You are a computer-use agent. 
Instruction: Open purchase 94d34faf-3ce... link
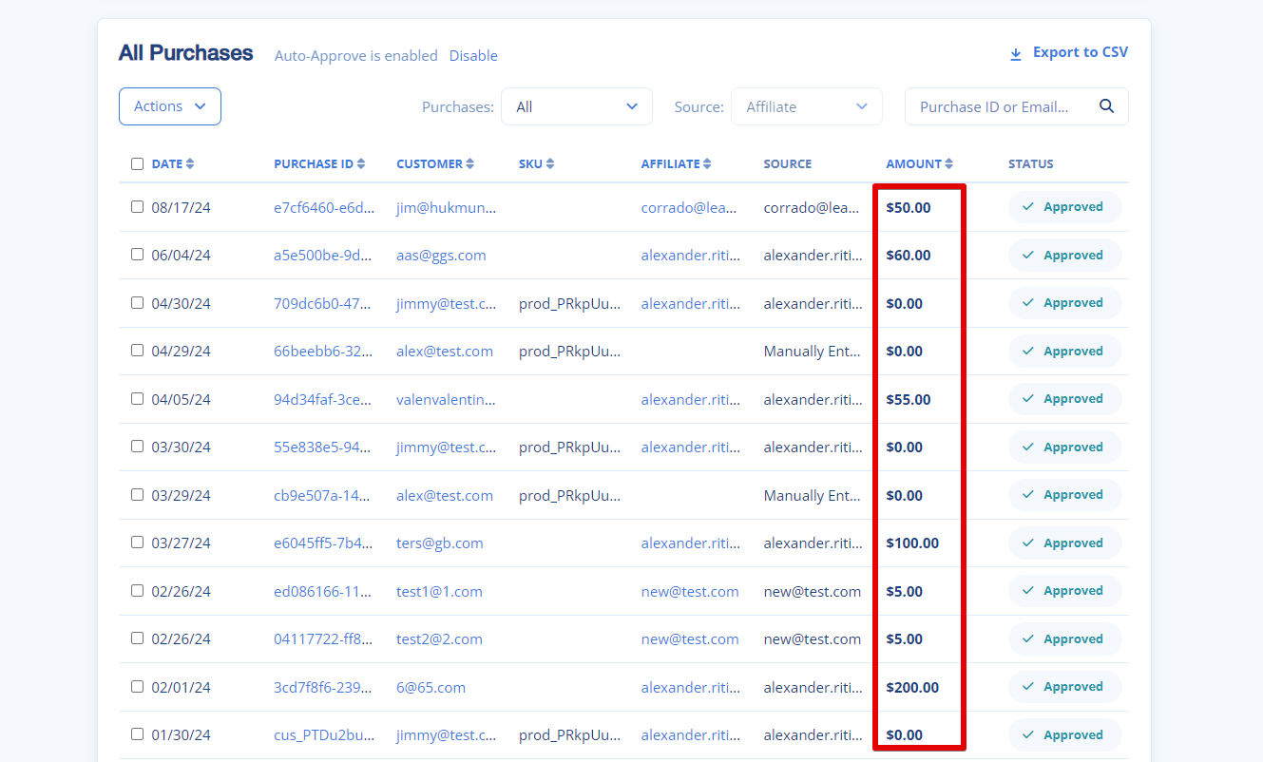click(x=323, y=399)
